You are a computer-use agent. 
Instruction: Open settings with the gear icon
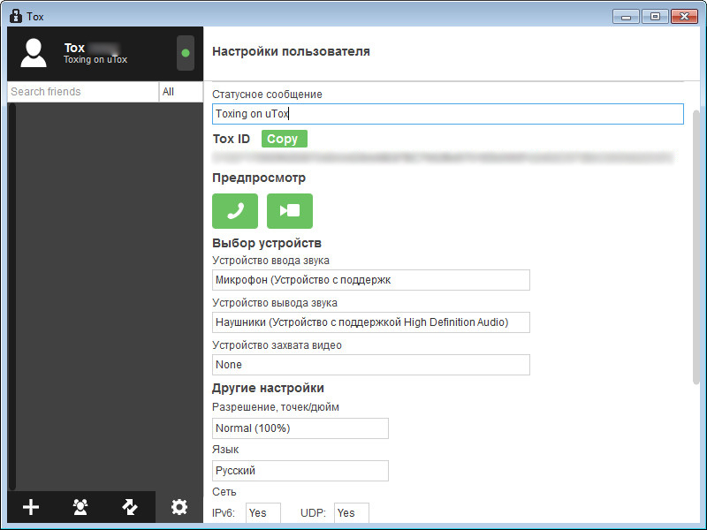pos(179,507)
